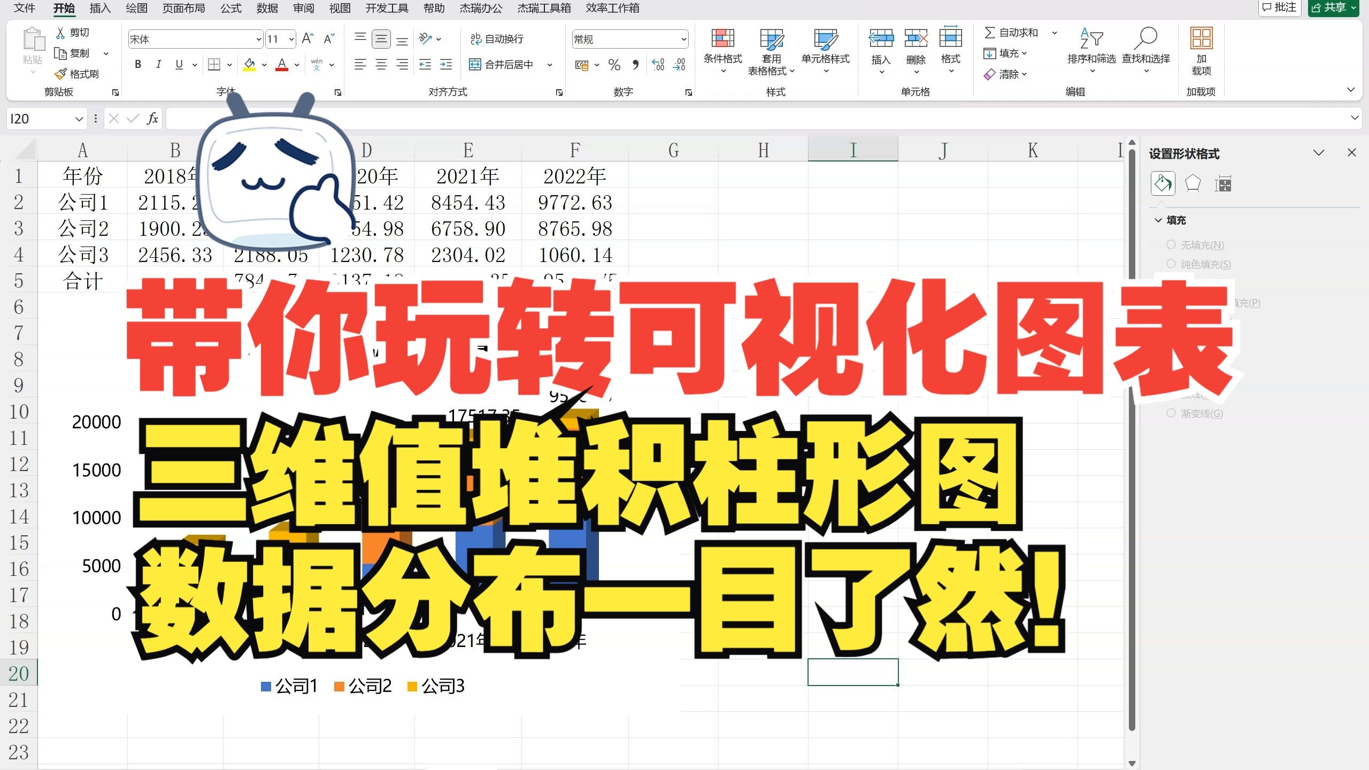
Task: Open the File (文件) tab
Action: (24, 8)
